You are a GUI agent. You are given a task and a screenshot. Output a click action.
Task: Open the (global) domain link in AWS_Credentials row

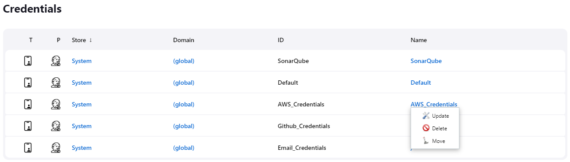coord(184,104)
